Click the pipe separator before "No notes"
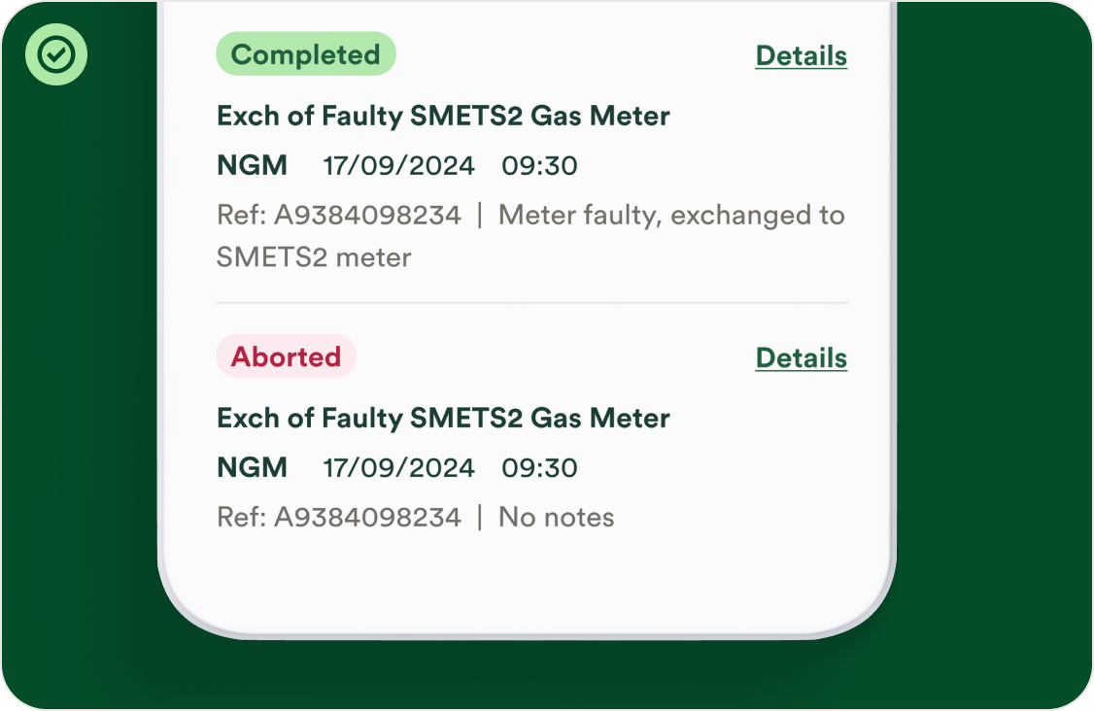The image size is (1094, 711). click(480, 518)
